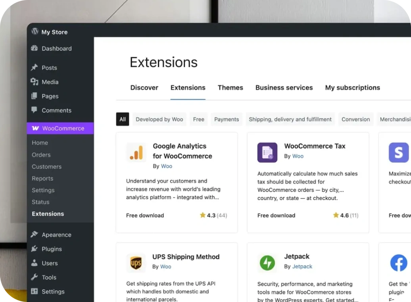This screenshot has width=411, height=302.
Task: Click Woo author link on Google Analytics card
Action: point(167,166)
